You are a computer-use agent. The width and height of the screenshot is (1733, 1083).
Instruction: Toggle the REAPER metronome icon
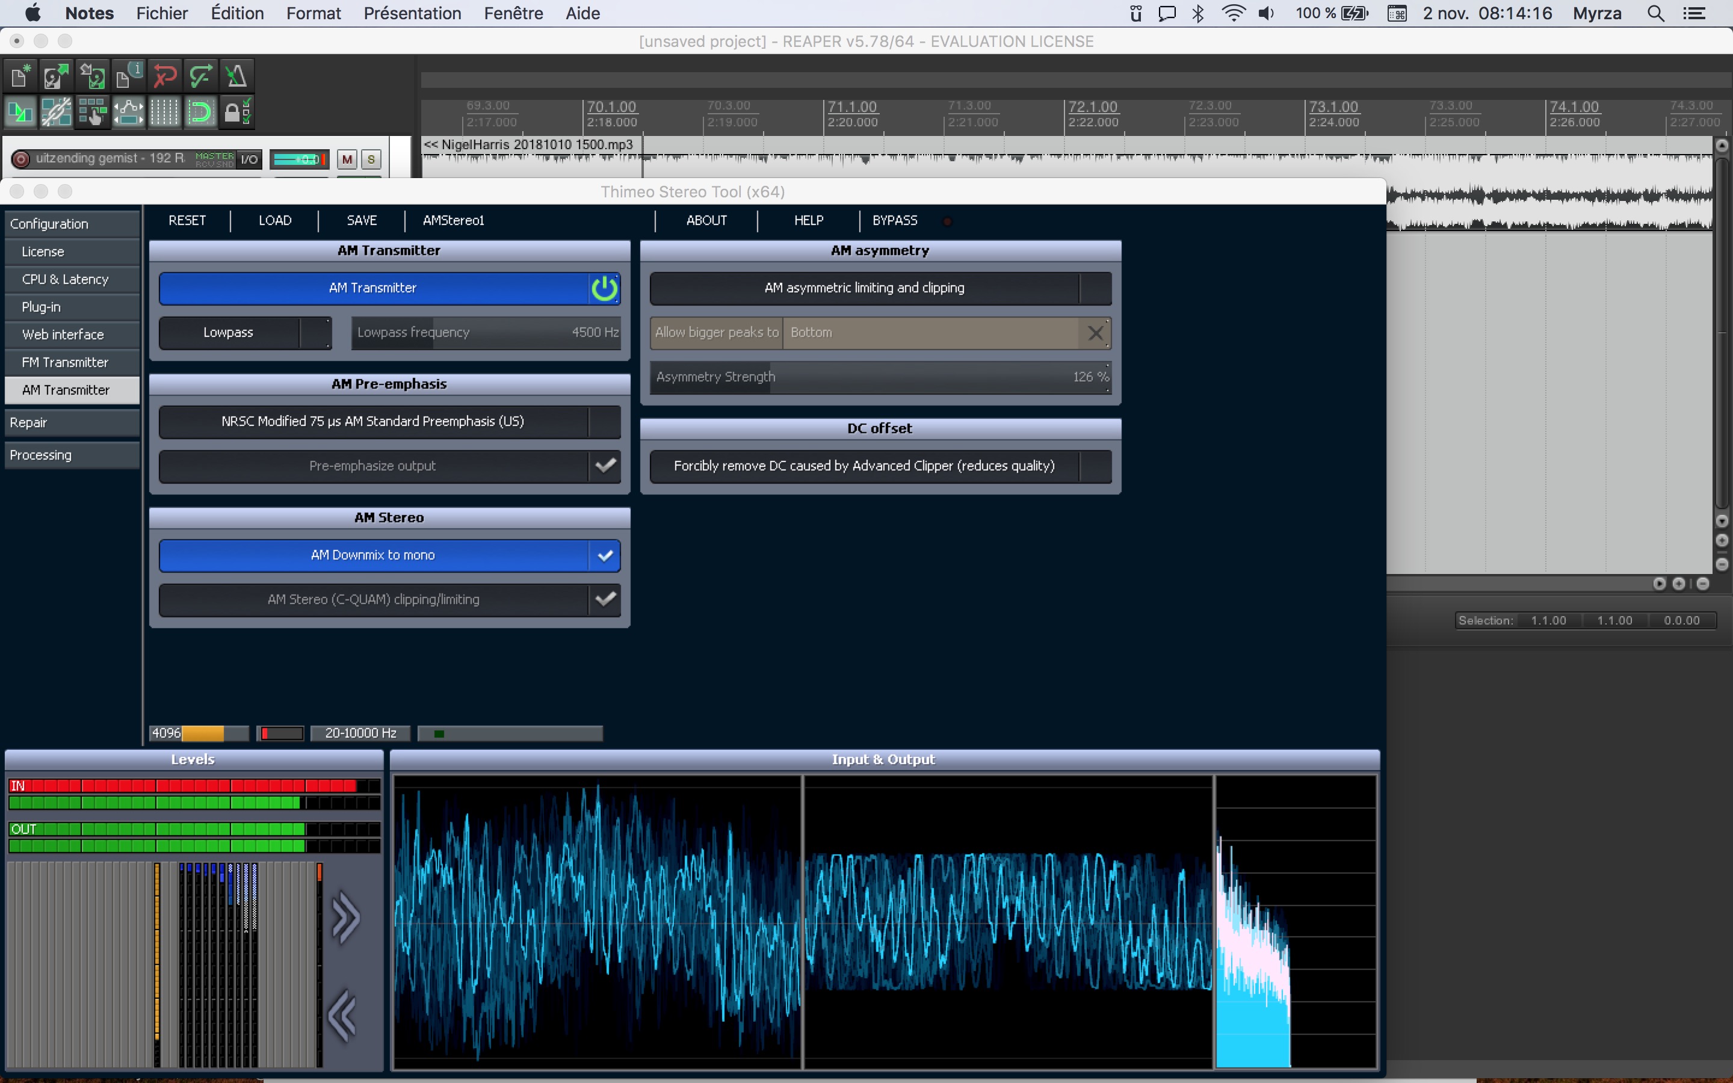(236, 75)
